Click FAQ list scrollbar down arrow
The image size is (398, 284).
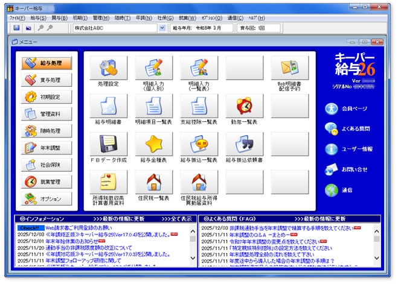377,258
